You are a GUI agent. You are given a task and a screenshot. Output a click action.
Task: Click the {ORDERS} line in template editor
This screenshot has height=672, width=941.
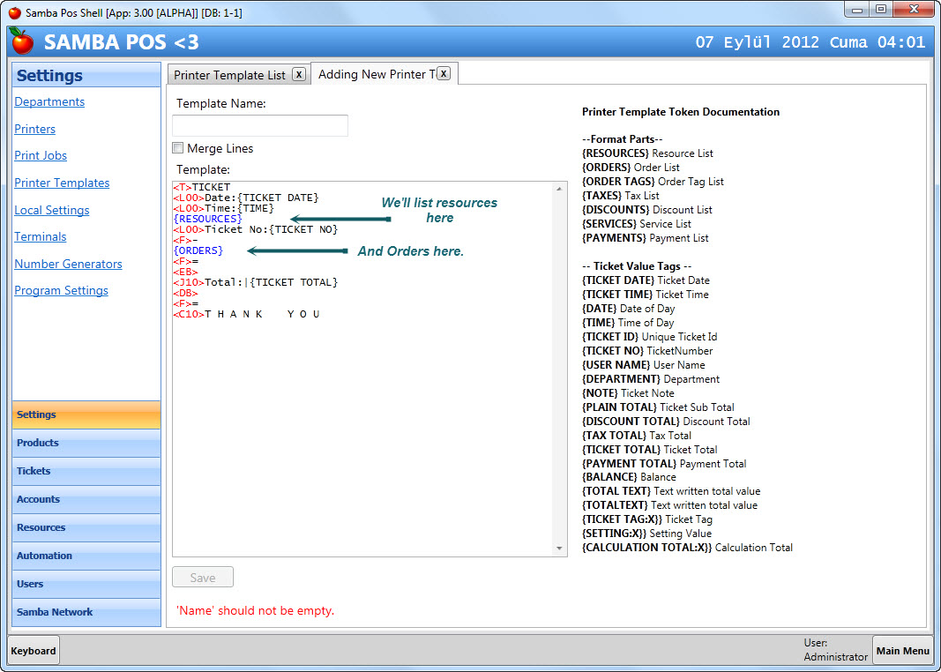click(x=198, y=250)
